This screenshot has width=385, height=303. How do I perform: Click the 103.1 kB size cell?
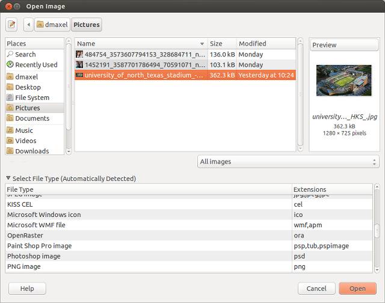222,64
